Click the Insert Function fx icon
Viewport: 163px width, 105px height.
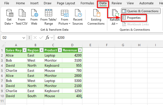[48, 38]
